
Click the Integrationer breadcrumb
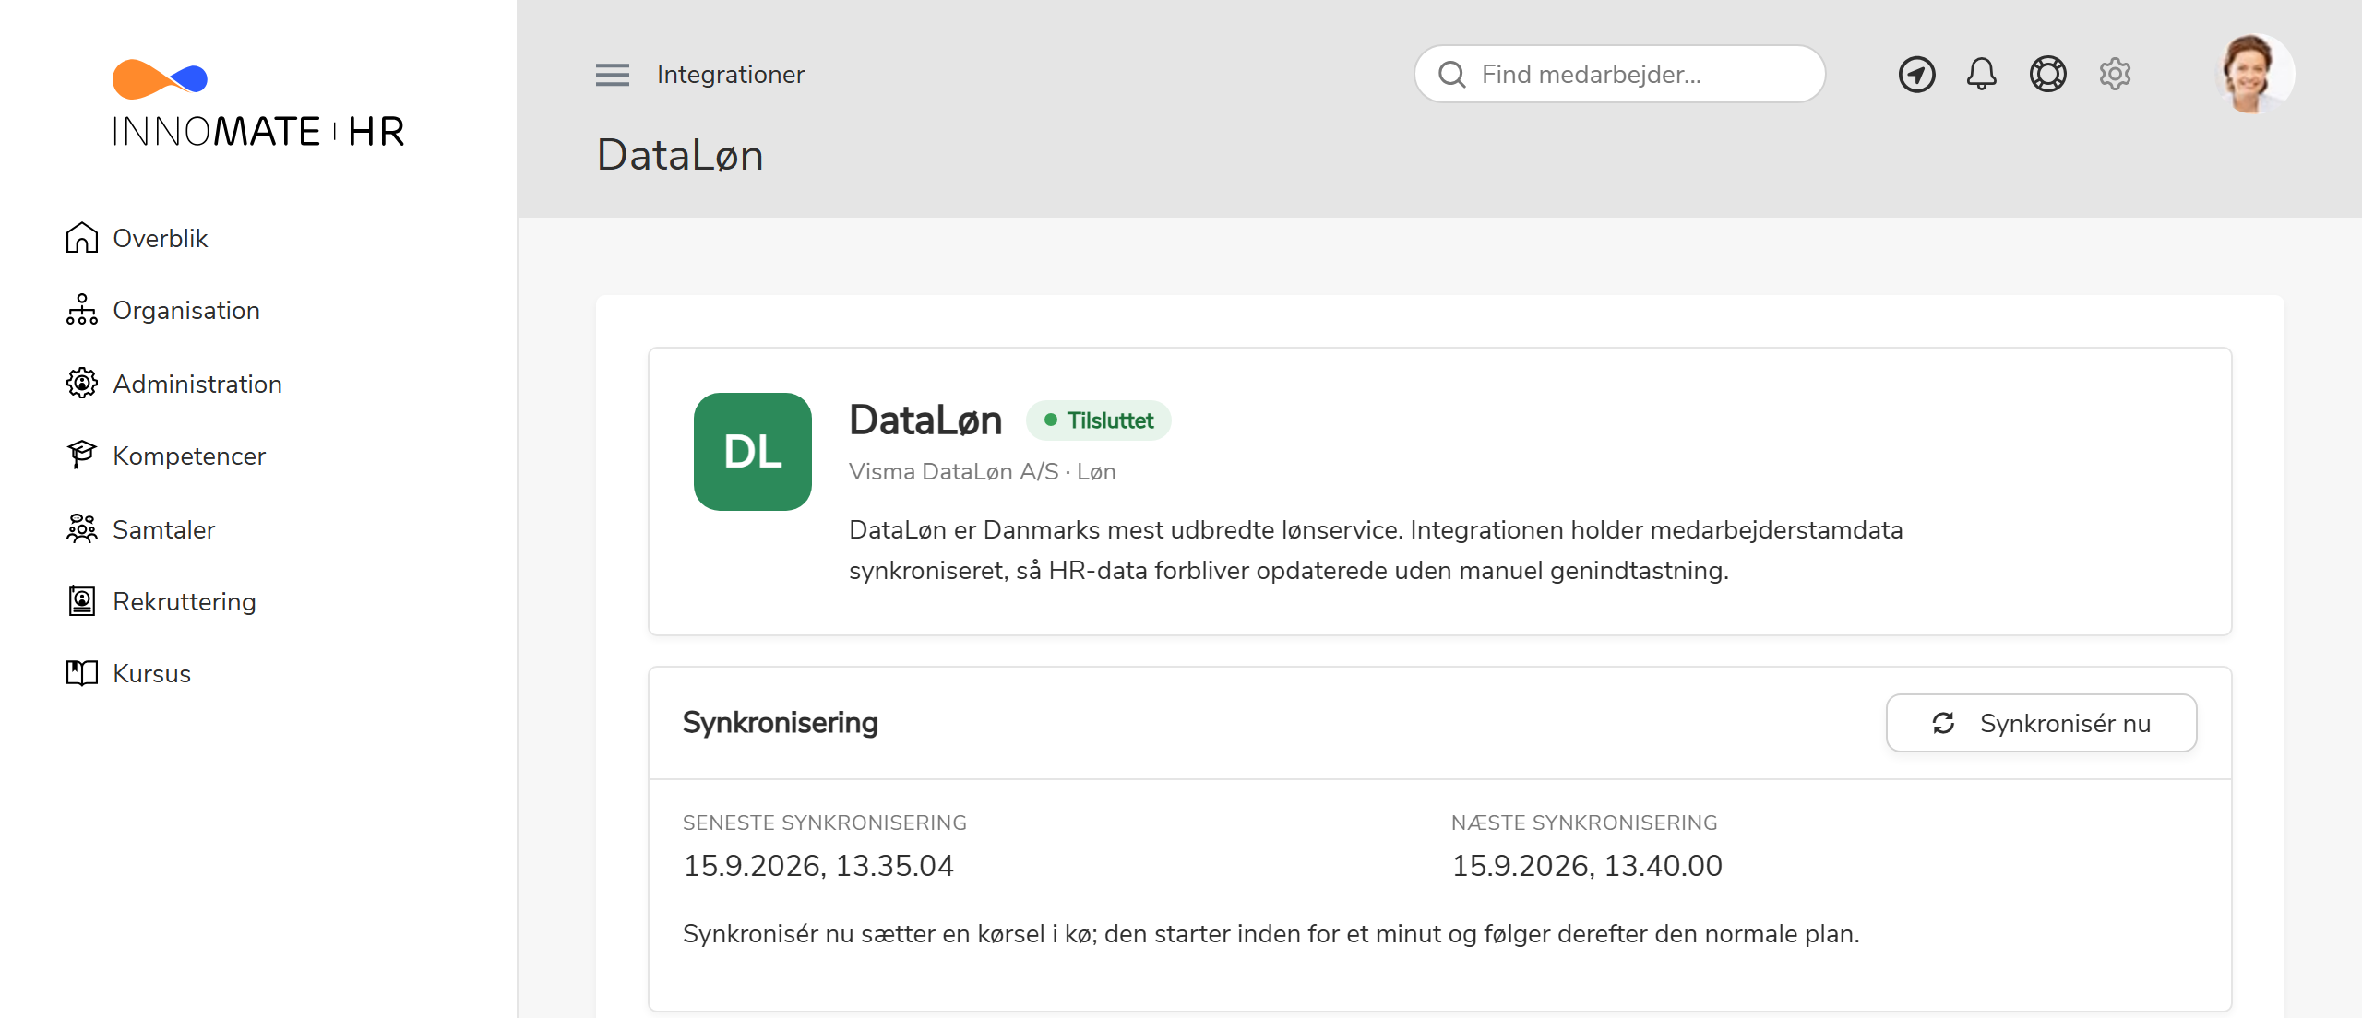point(731,75)
